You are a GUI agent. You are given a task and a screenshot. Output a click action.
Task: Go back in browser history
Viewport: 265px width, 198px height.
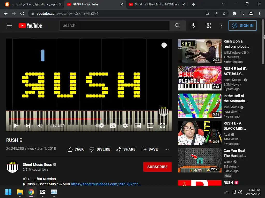click(x=6, y=13)
